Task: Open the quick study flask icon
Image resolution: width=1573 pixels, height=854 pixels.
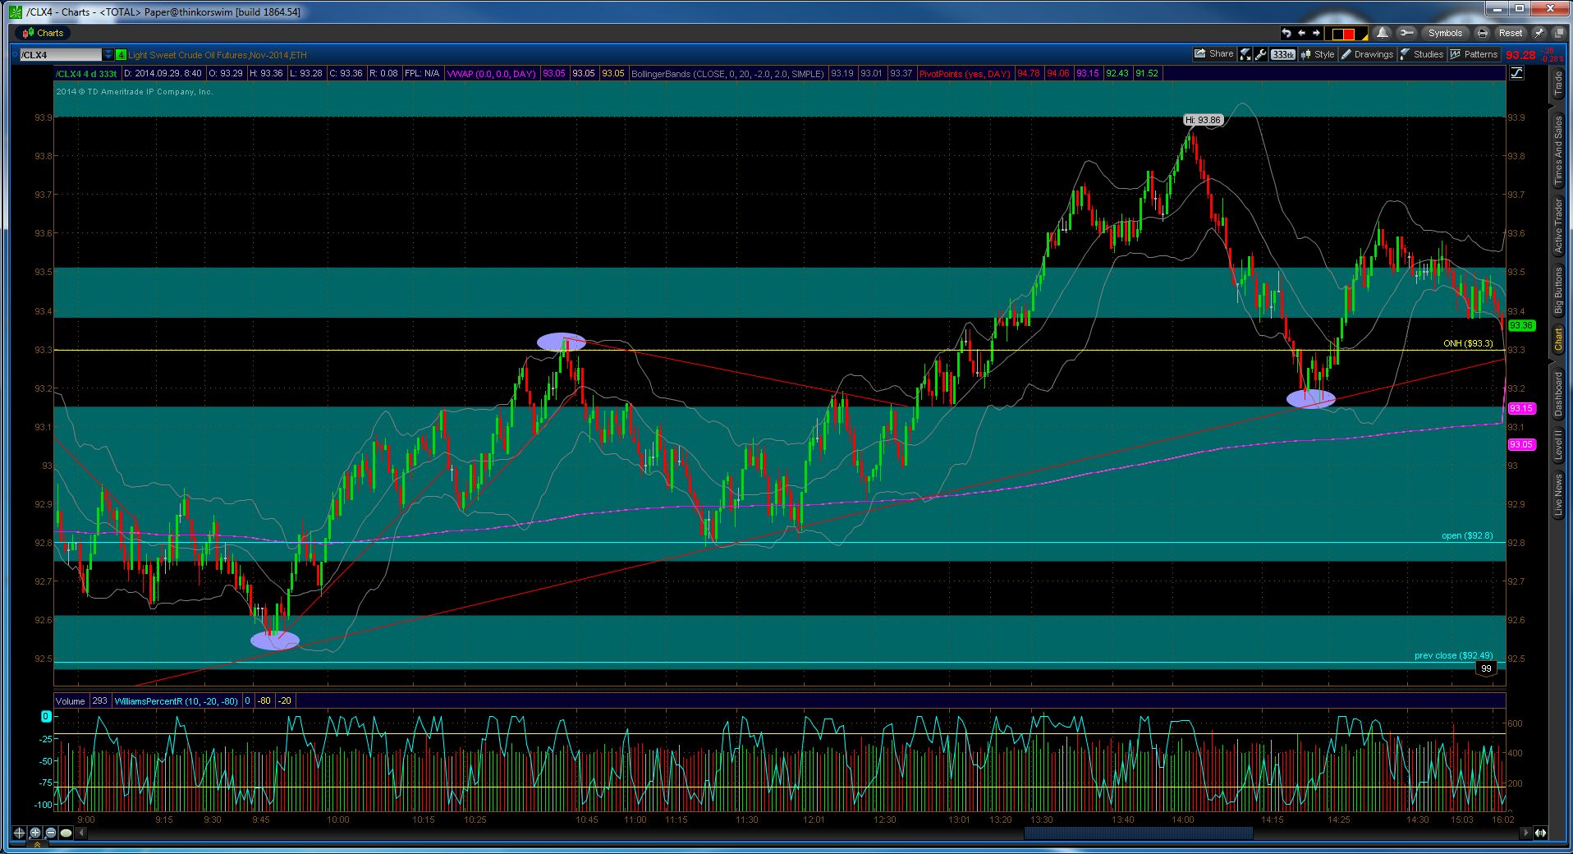Action: click(x=1246, y=54)
